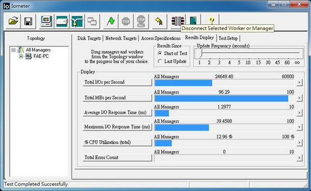This screenshot has width=311, height=191.
Task: Click the Total I/Os per Second progress bar
Action: (x=224, y=83)
